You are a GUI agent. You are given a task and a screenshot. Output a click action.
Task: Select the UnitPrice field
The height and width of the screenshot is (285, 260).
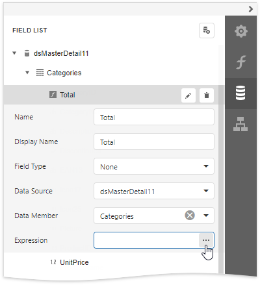[74, 262]
